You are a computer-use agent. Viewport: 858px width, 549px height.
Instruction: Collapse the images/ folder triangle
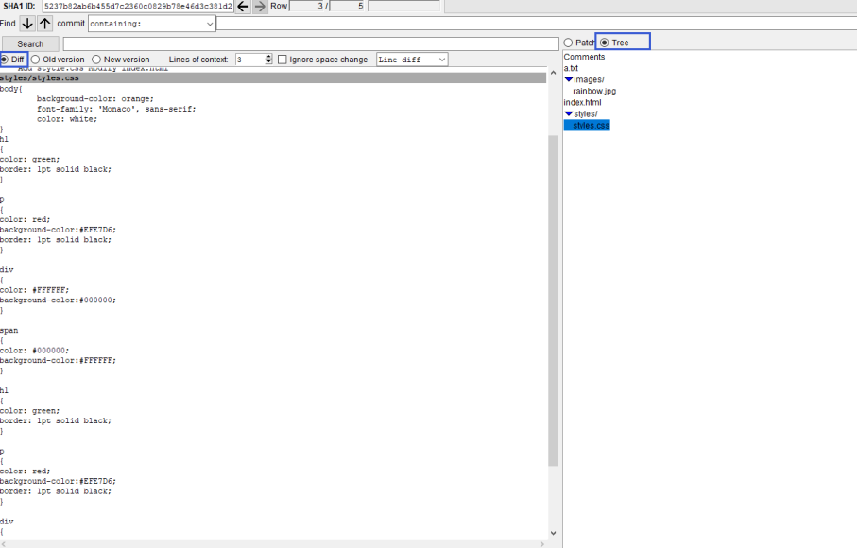coord(569,79)
